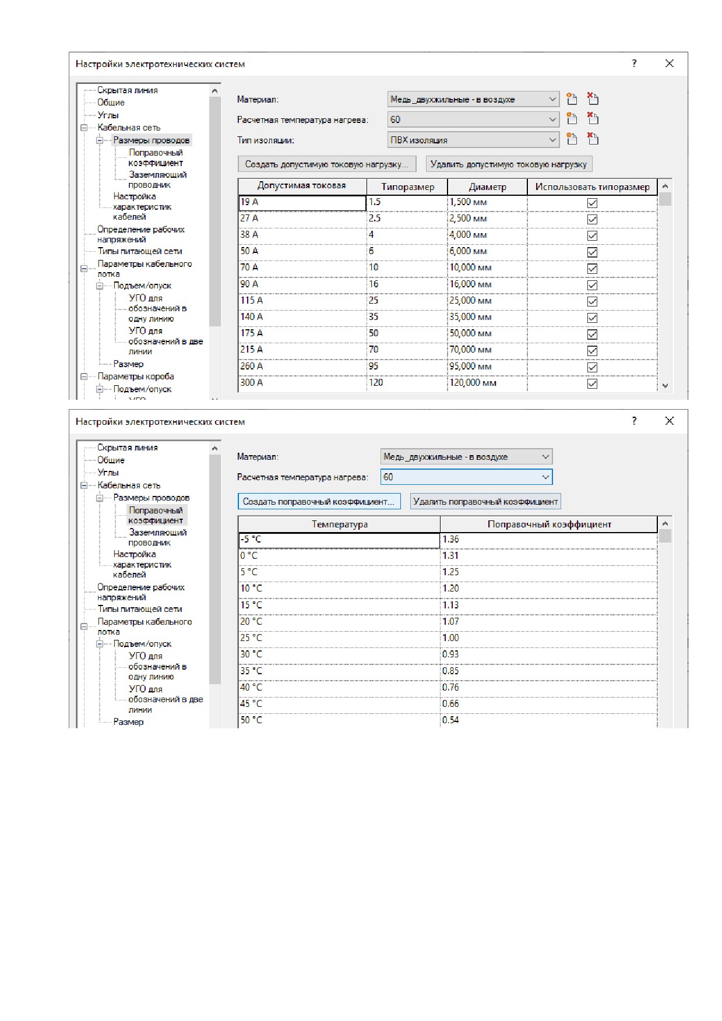Select Типы питающей сети in the lower tree
The width and height of the screenshot is (722, 1021).
point(140,609)
